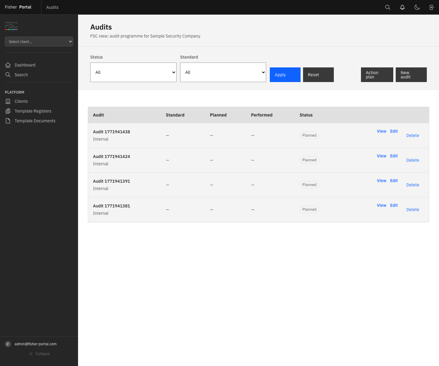Delete Audit 1771941381
439x366 pixels.
[x=412, y=210]
